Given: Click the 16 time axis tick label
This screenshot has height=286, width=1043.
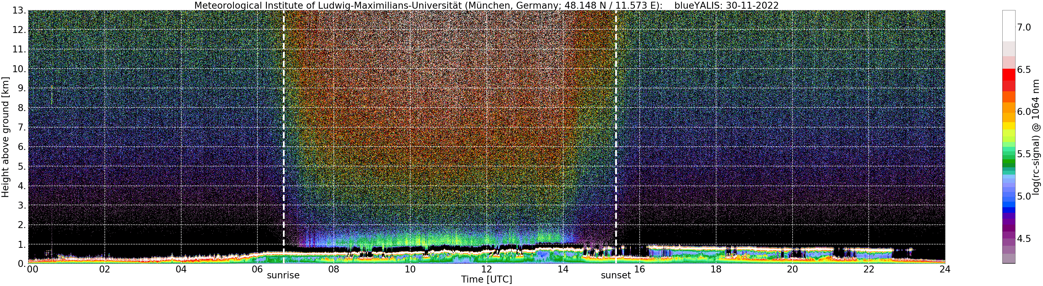Looking at the screenshot, I should [x=639, y=269].
